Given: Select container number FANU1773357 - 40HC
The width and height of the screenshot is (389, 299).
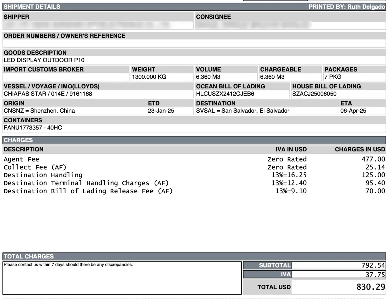Looking at the screenshot, I should (x=33, y=128).
